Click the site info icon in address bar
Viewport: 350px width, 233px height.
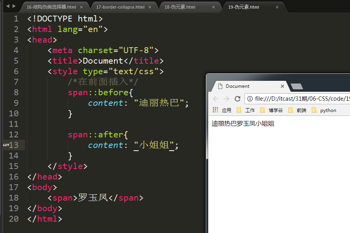(250, 99)
